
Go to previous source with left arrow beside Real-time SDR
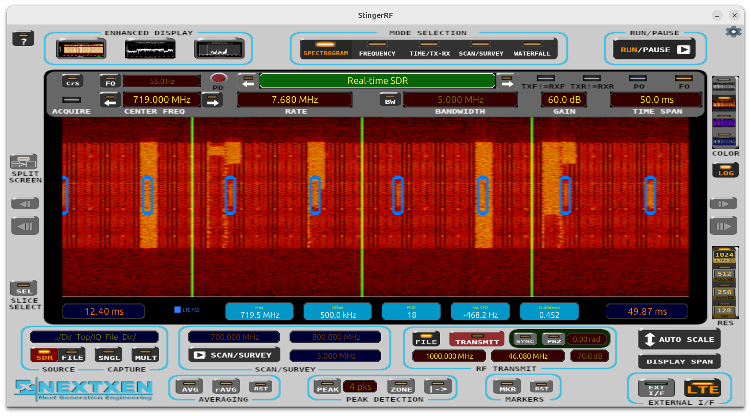pos(249,81)
